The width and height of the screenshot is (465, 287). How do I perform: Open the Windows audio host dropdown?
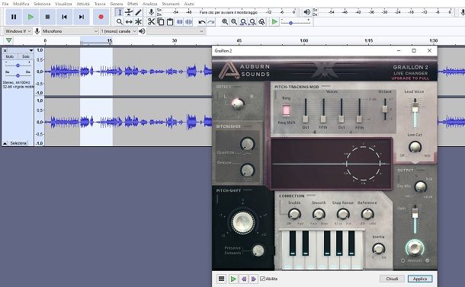[18, 31]
